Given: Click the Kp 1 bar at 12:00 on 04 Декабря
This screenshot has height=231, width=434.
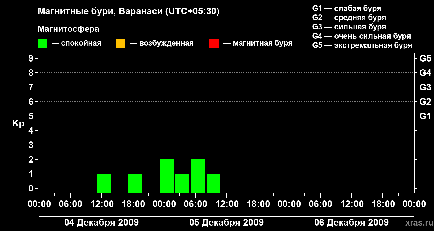Looking at the screenshot, I should [104, 183].
